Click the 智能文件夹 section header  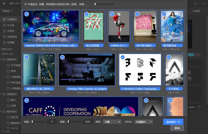click(7, 49)
